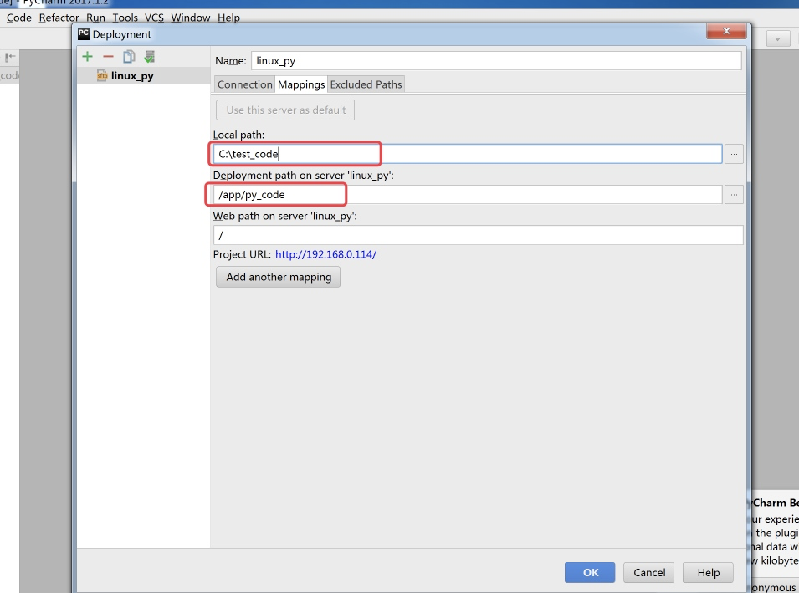Click Add another mapping button
Screen dimensions: 799x593
click(279, 277)
